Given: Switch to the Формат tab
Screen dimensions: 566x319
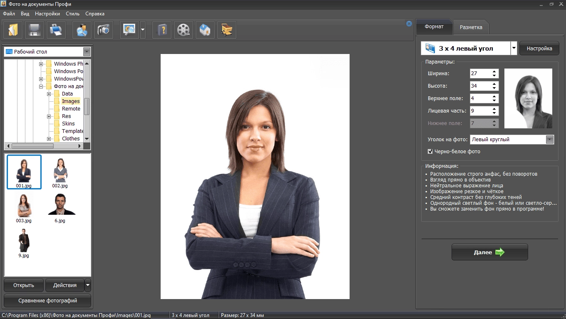Looking at the screenshot, I should [434, 27].
